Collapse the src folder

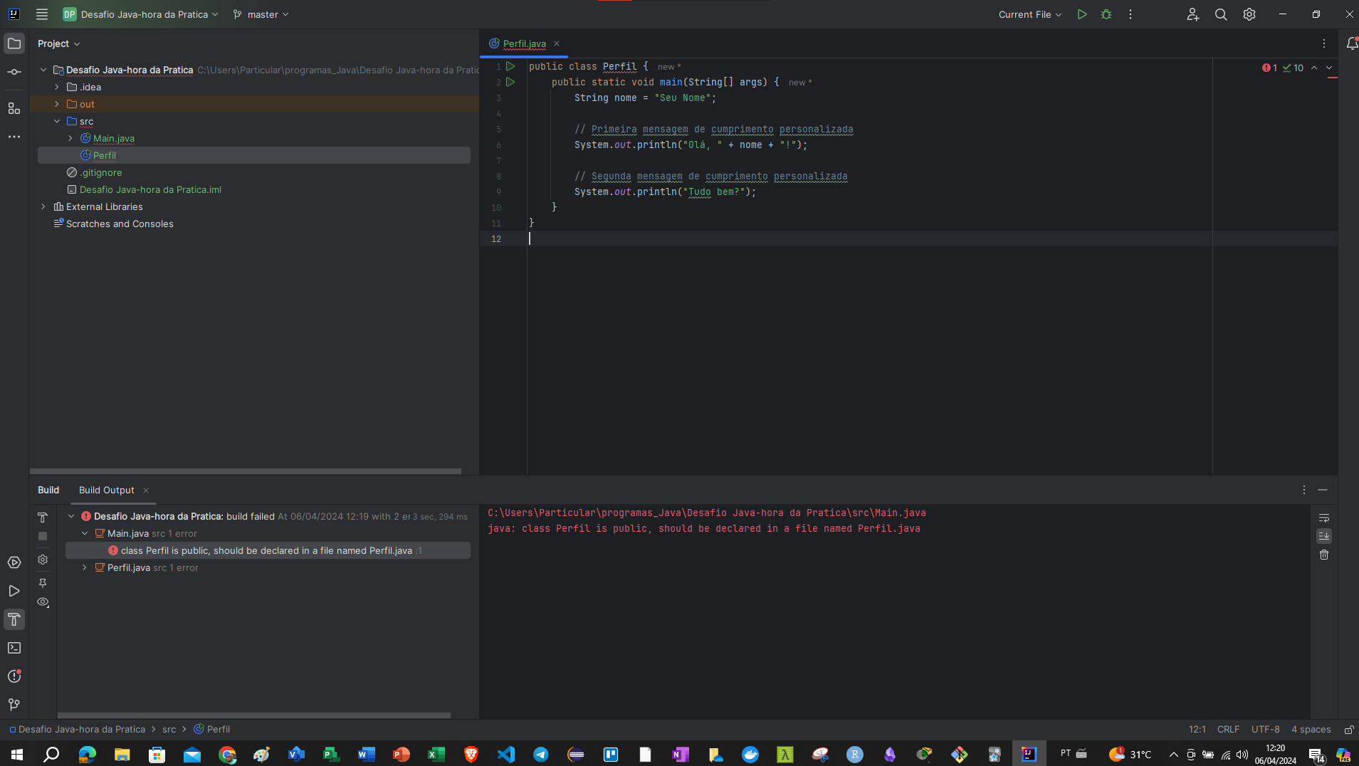click(x=57, y=121)
